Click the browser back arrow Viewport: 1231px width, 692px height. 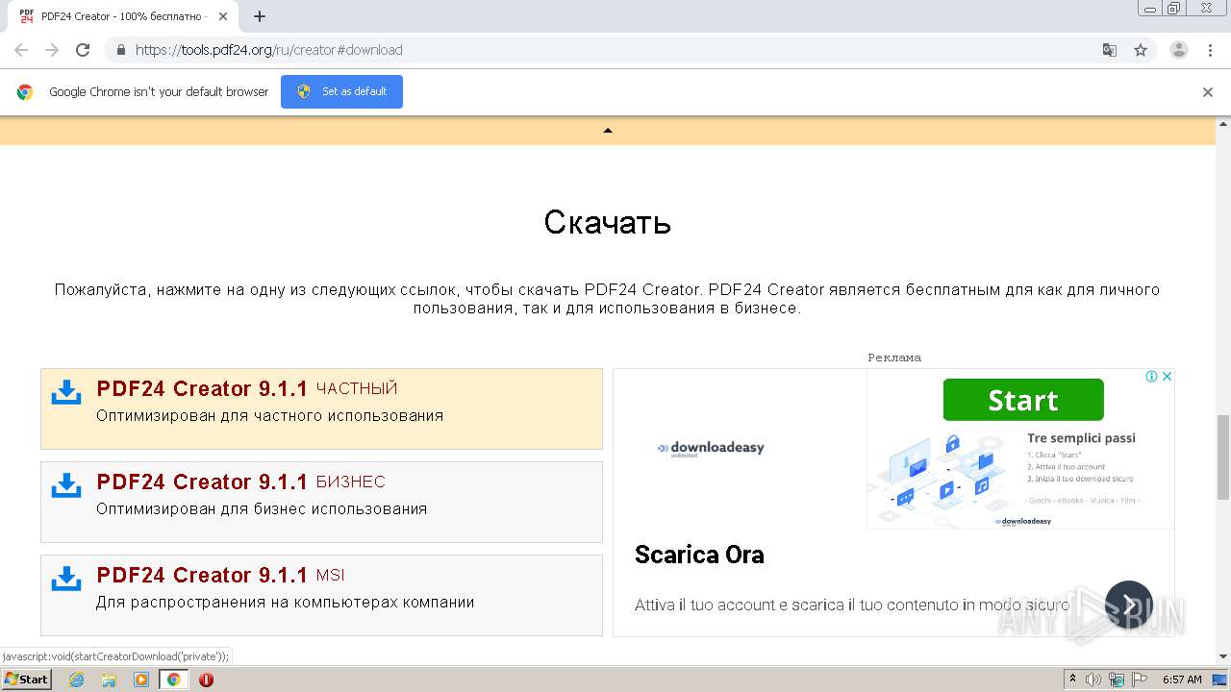click(x=21, y=50)
